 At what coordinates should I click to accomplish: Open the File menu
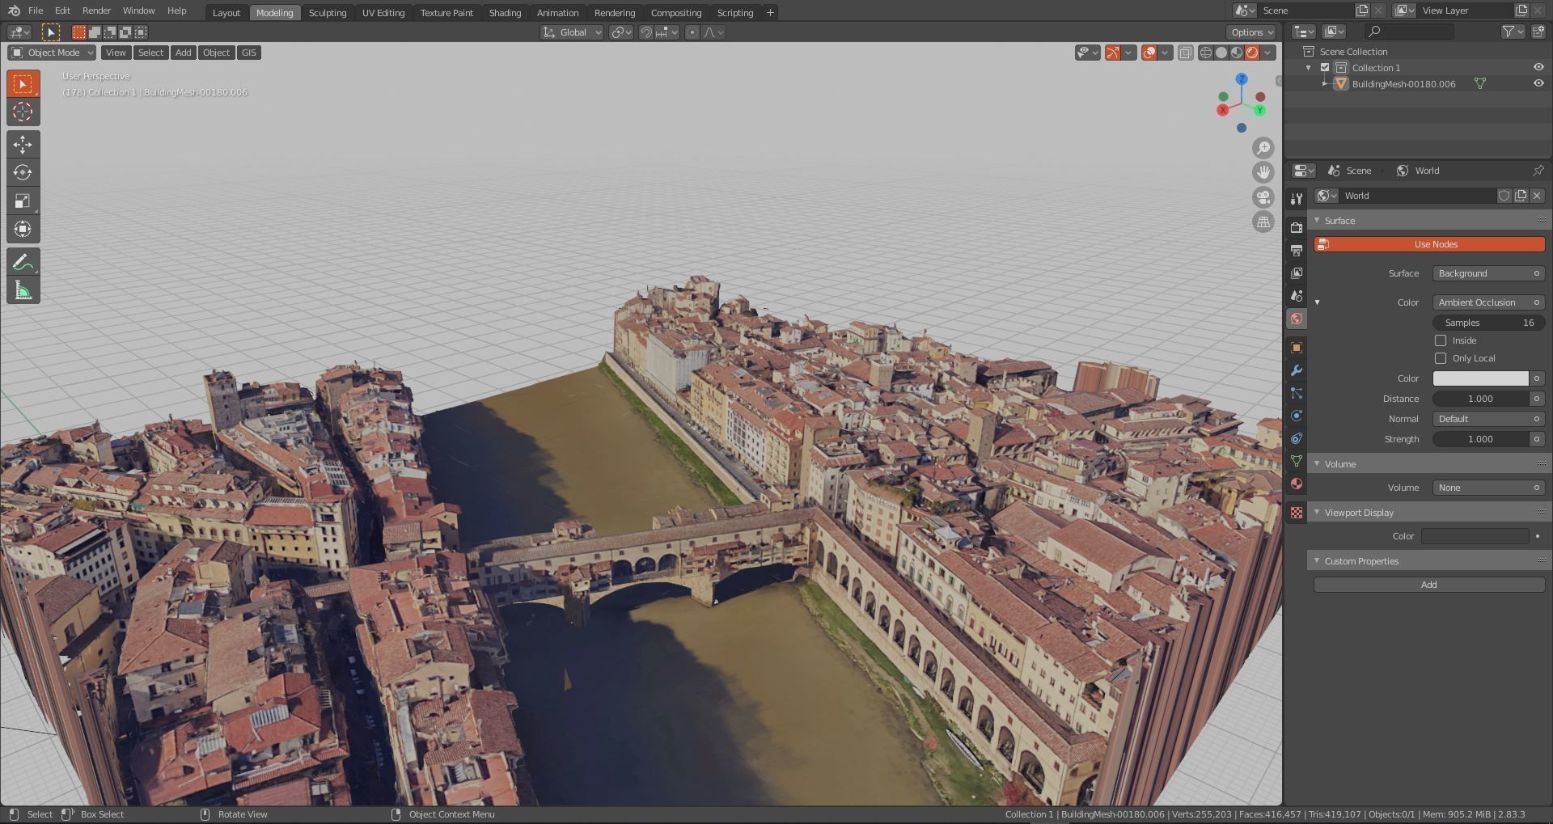(x=36, y=11)
